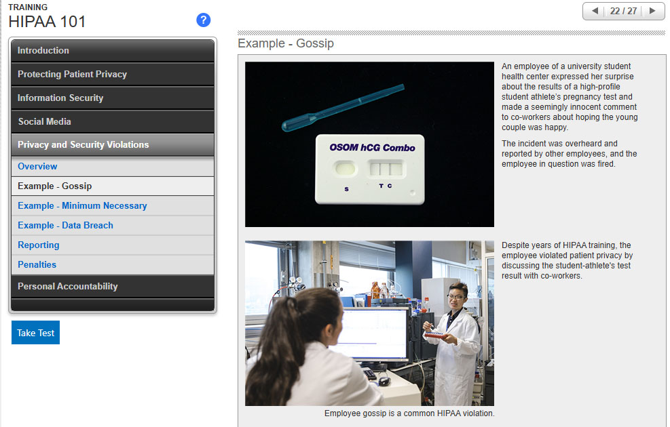Advance to next slide arrow
Screen dimensions: 670x427
[x=653, y=11]
